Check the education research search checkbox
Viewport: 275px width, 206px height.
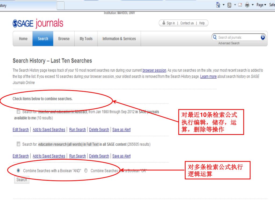[x=19, y=144]
